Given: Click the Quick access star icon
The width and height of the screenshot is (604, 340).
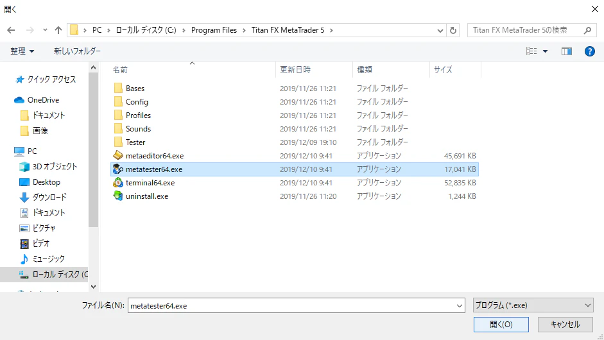Looking at the screenshot, I should click(20, 80).
